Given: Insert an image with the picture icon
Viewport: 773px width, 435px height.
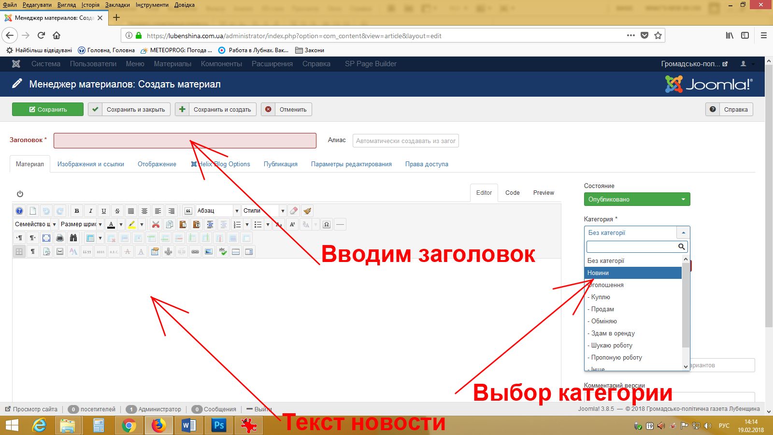Looking at the screenshot, I should pyautogui.click(x=209, y=251).
